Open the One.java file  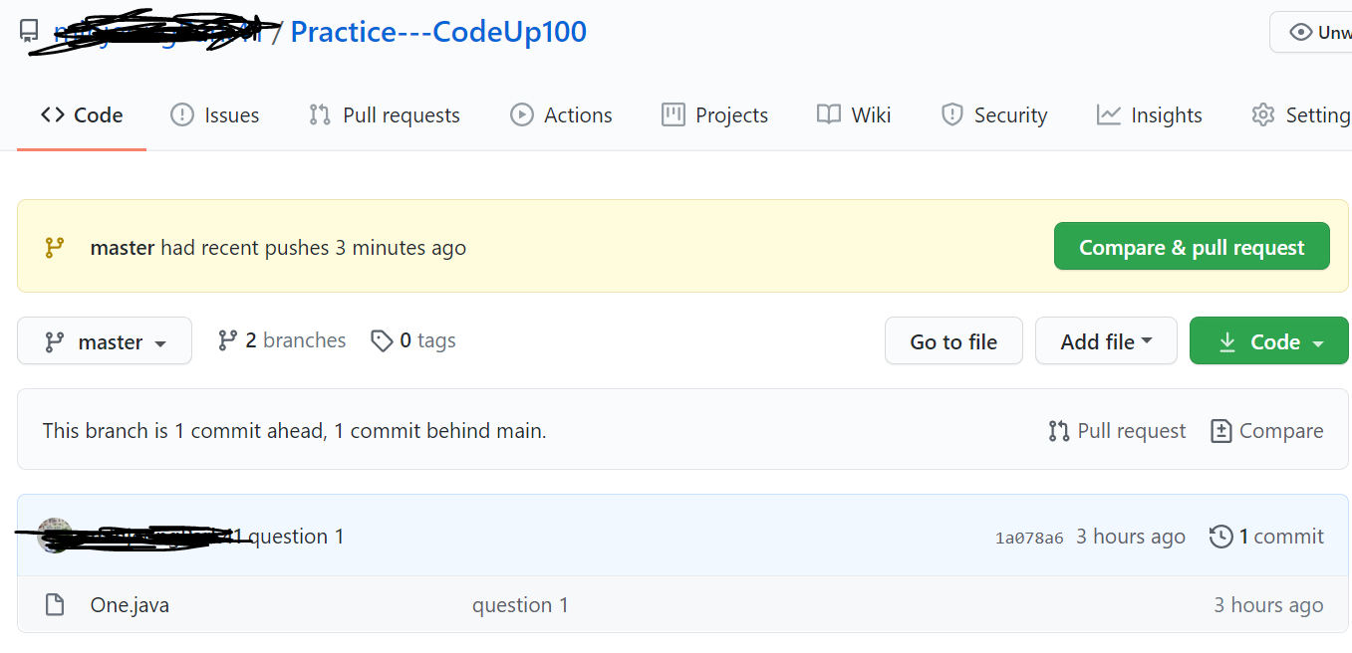coord(130,605)
